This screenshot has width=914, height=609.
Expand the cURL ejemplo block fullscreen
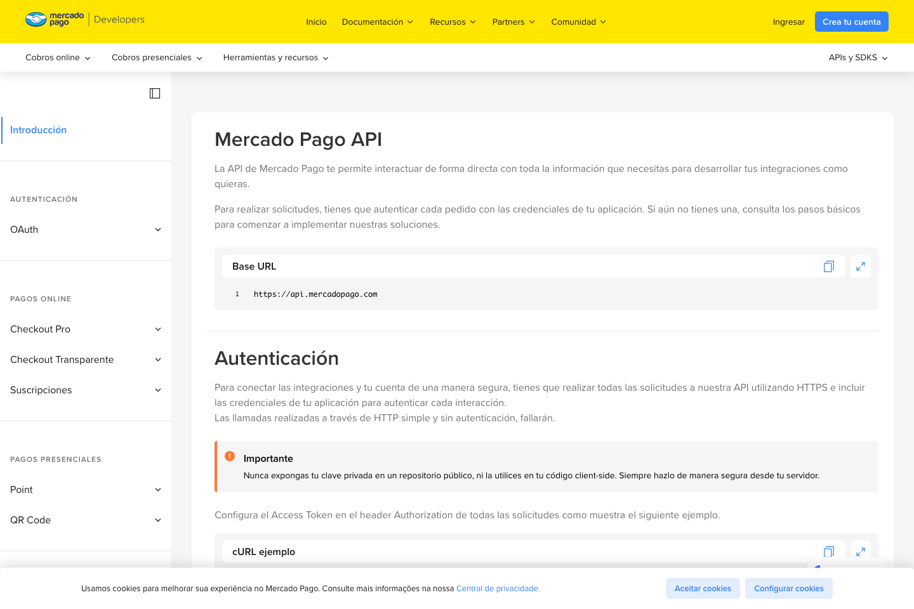(x=861, y=551)
